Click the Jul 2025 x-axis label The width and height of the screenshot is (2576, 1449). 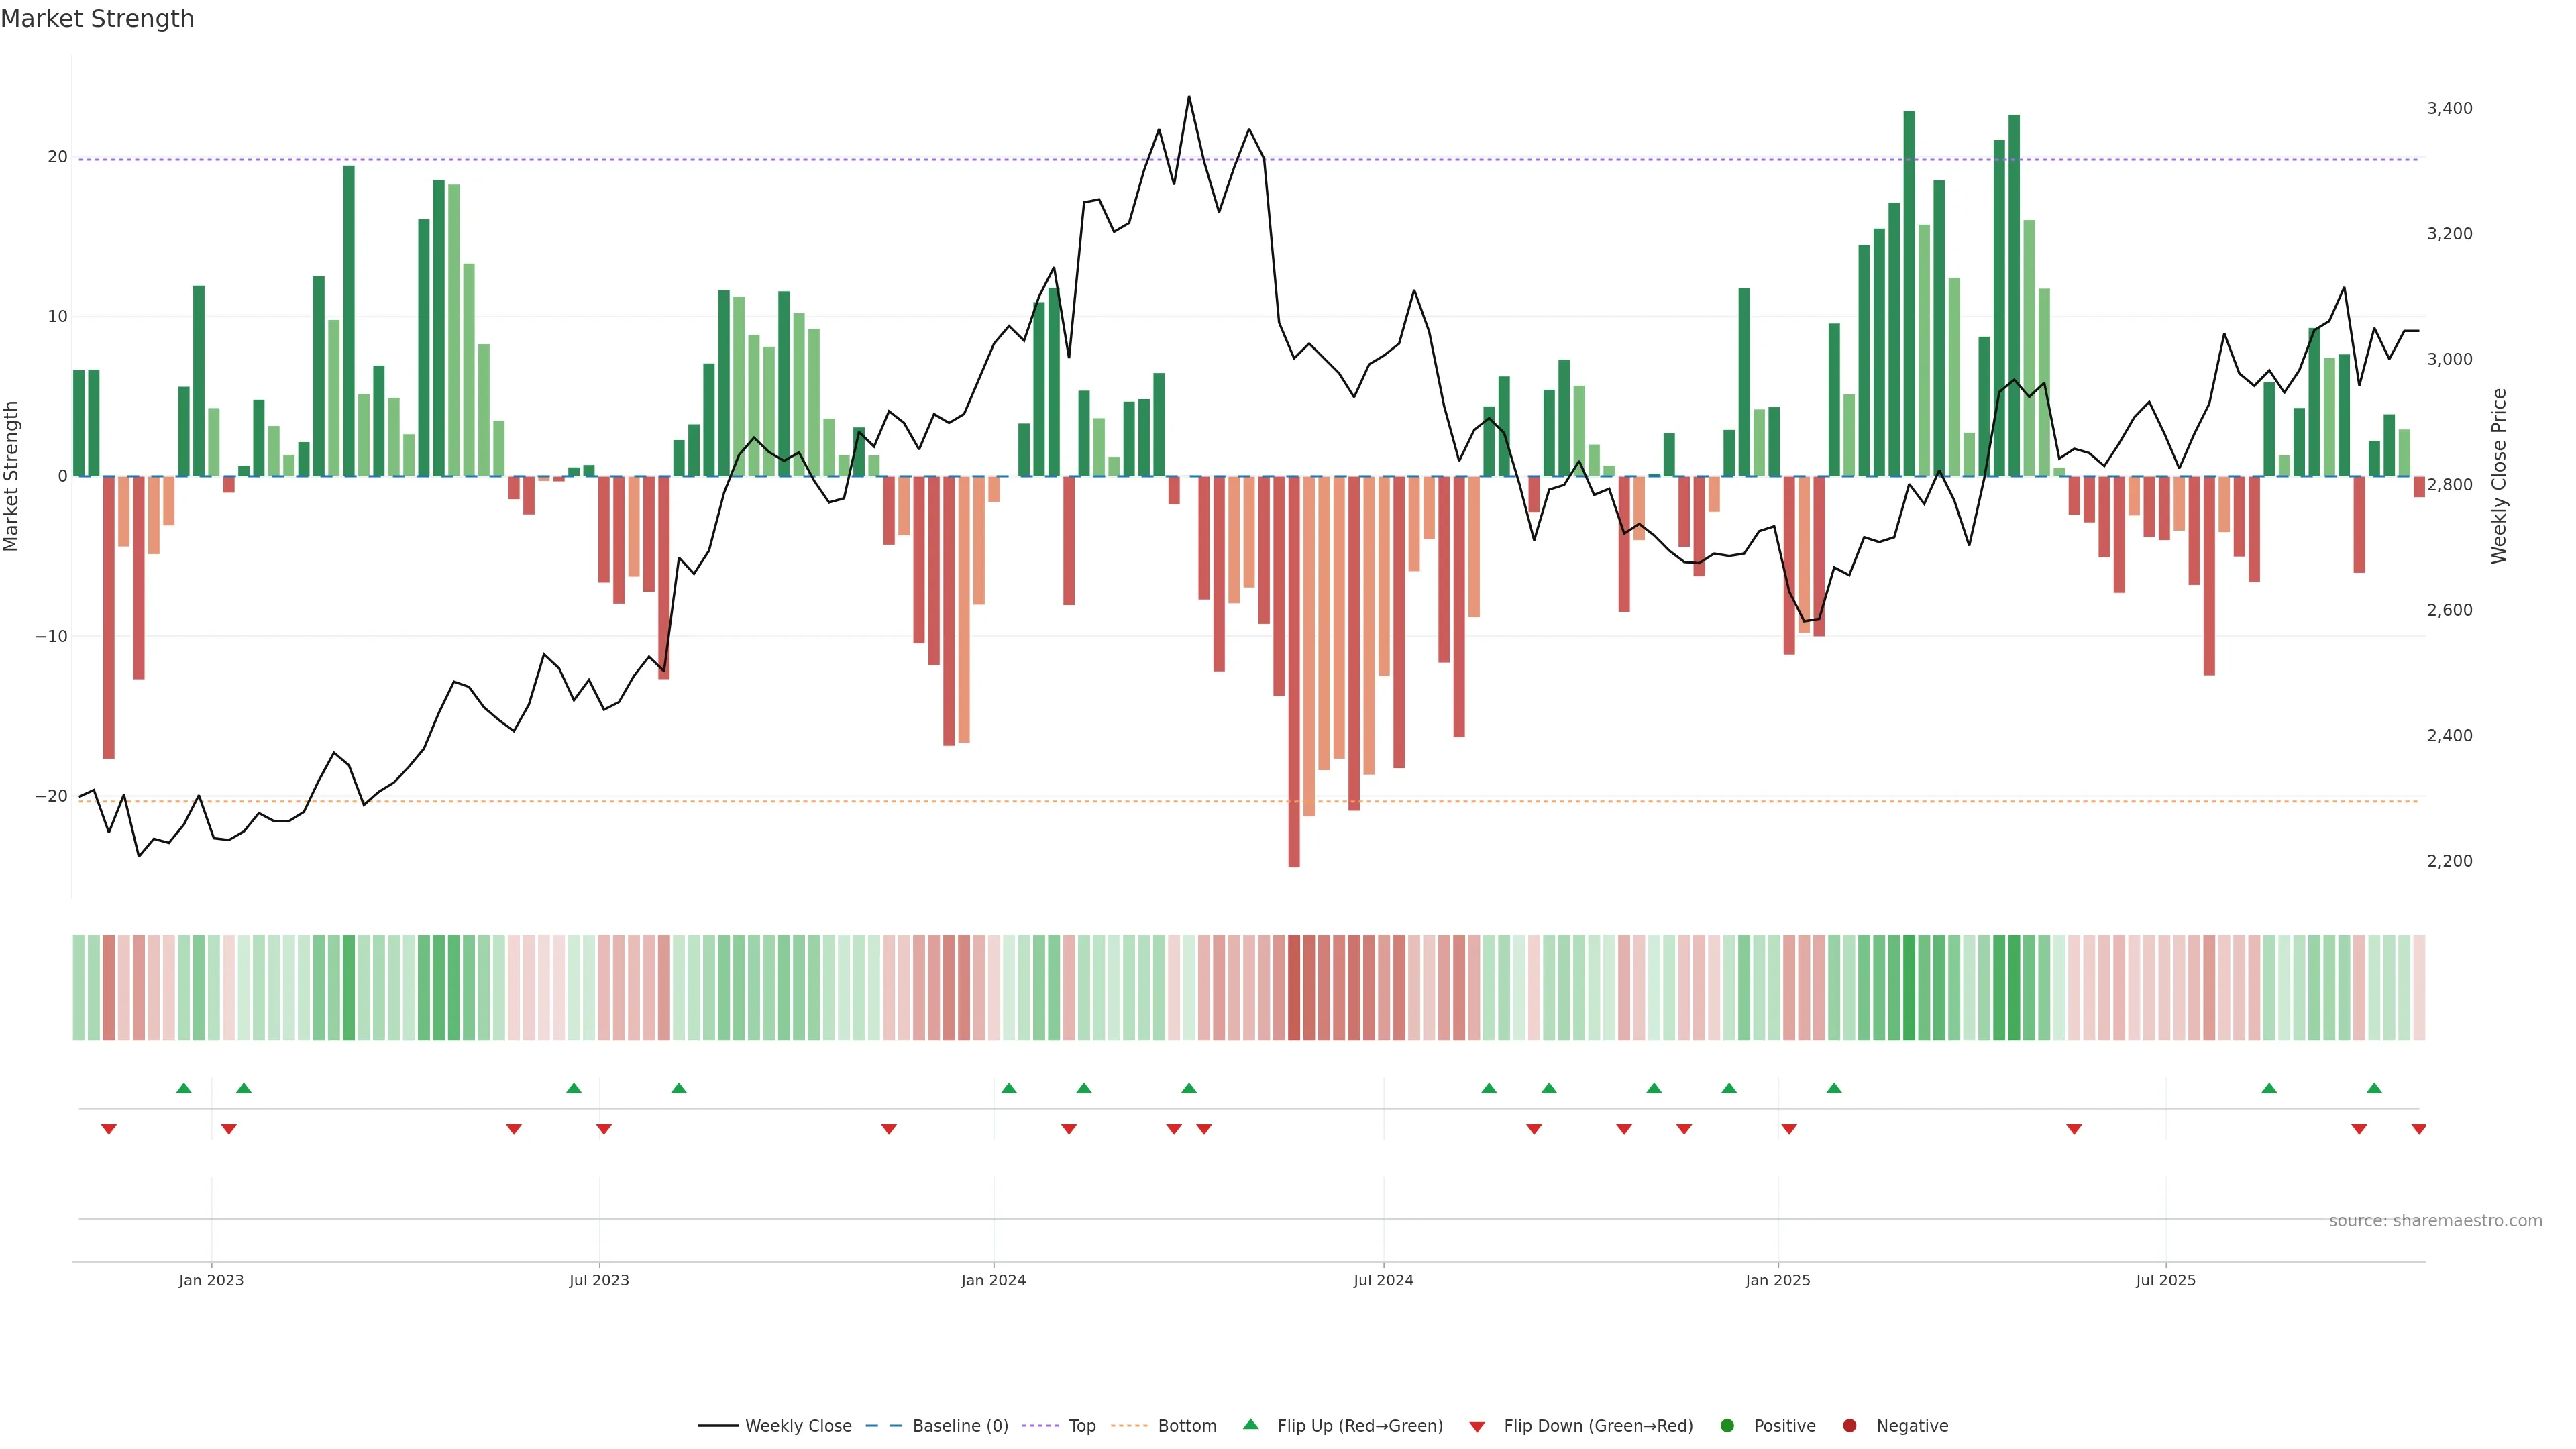pos(2165,1280)
